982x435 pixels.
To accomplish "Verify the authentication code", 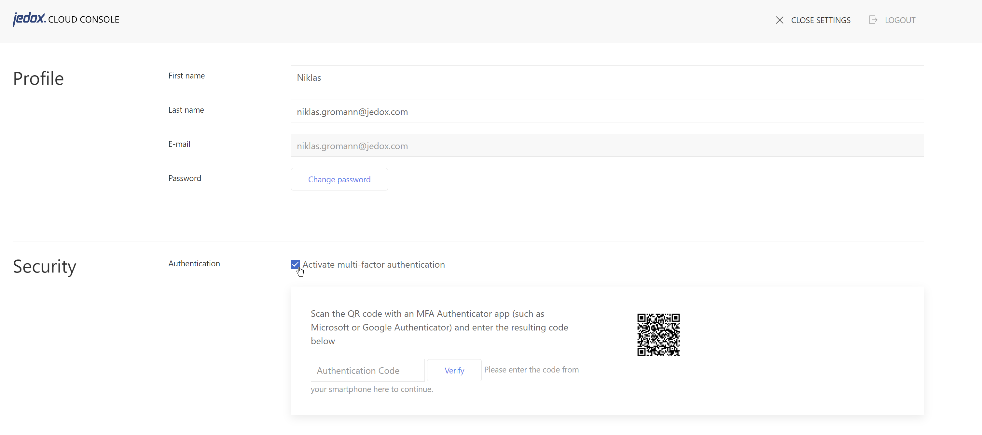I will tap(454, 370).
